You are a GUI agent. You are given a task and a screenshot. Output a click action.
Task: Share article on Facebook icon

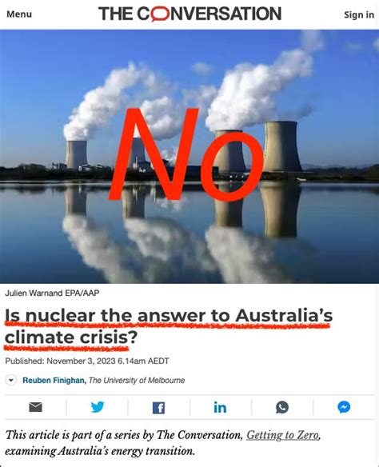click(x=158, y=408)
